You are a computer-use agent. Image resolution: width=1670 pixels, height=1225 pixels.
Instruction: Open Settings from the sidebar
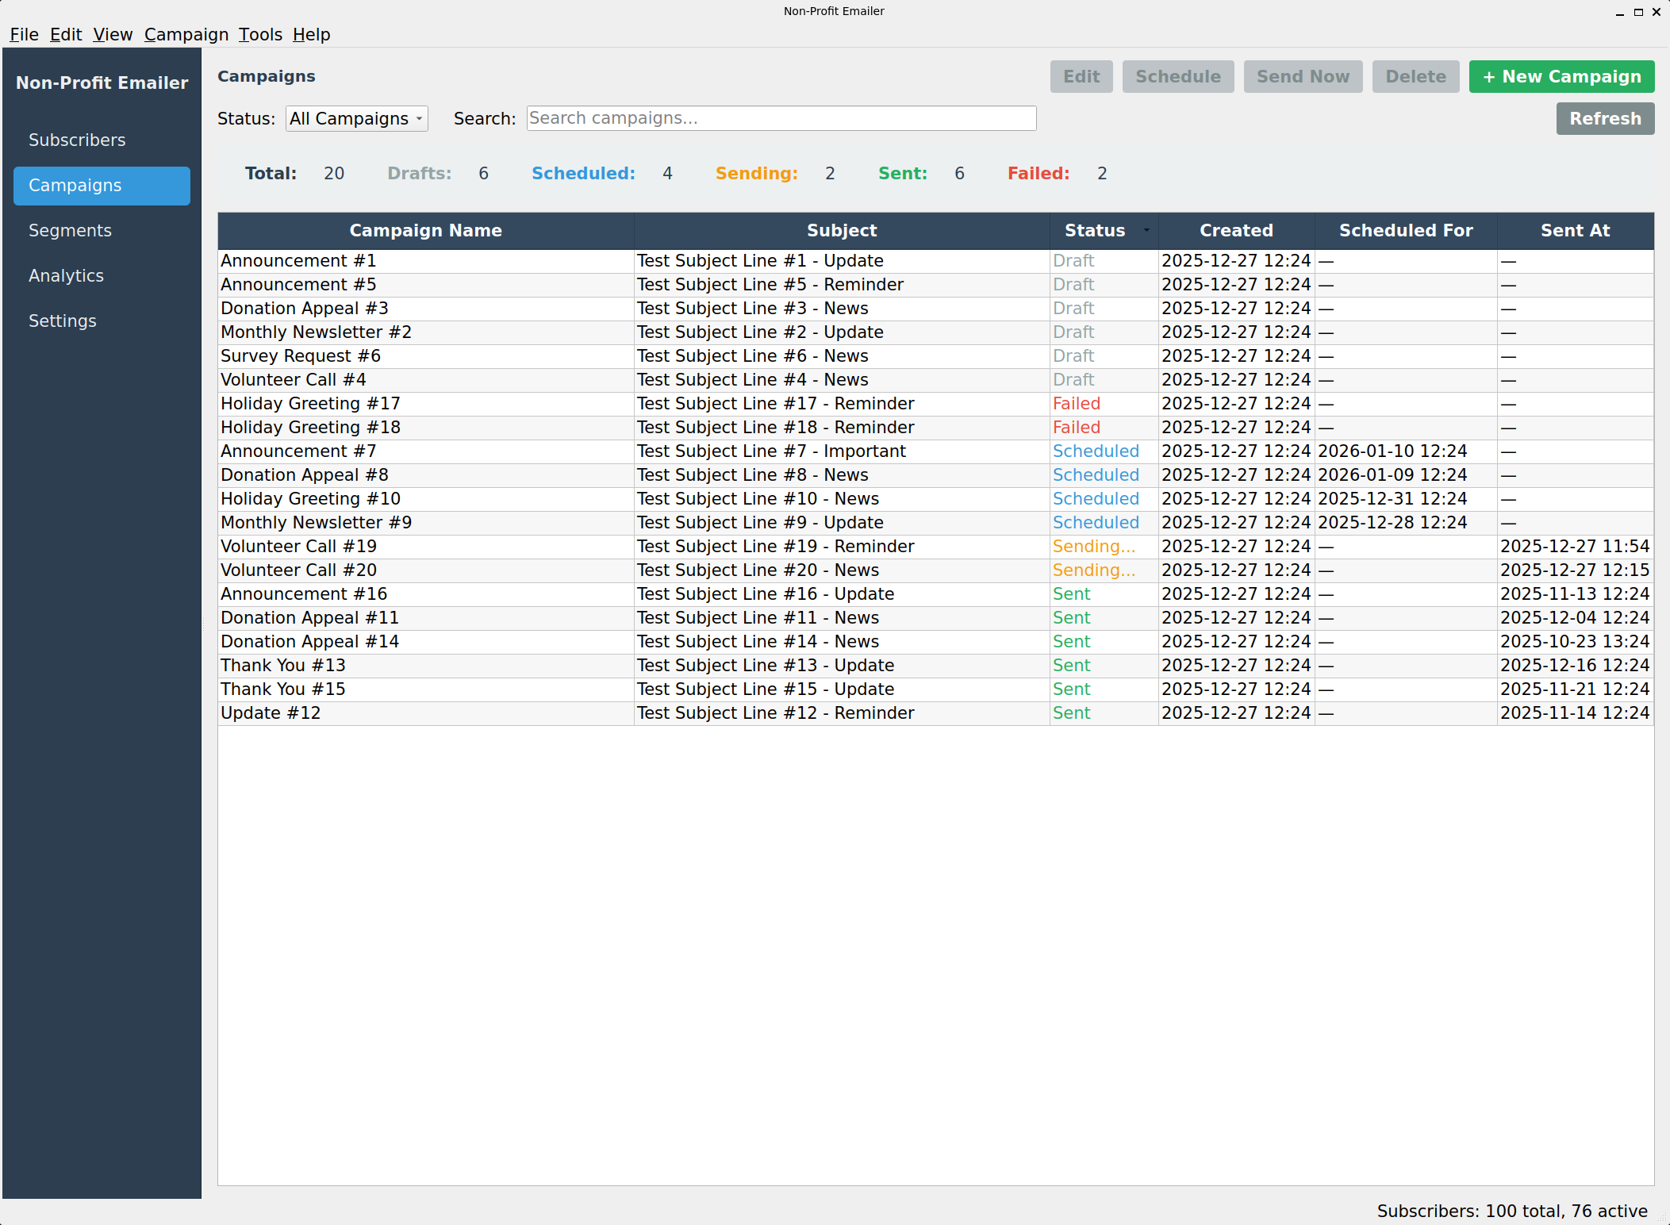click(62, 321)
